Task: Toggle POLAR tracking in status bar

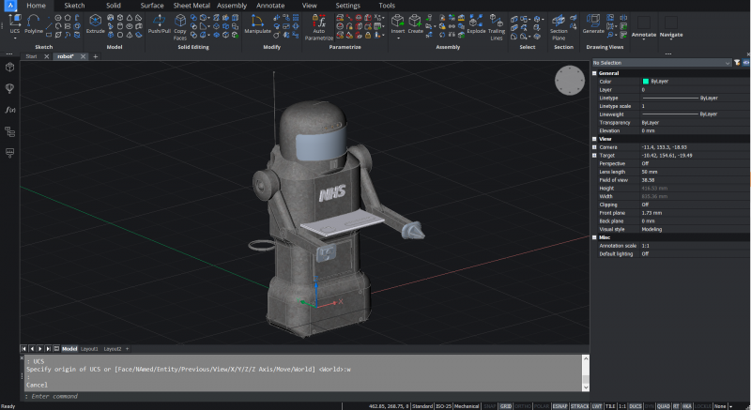Action: (x=542, y=406)
